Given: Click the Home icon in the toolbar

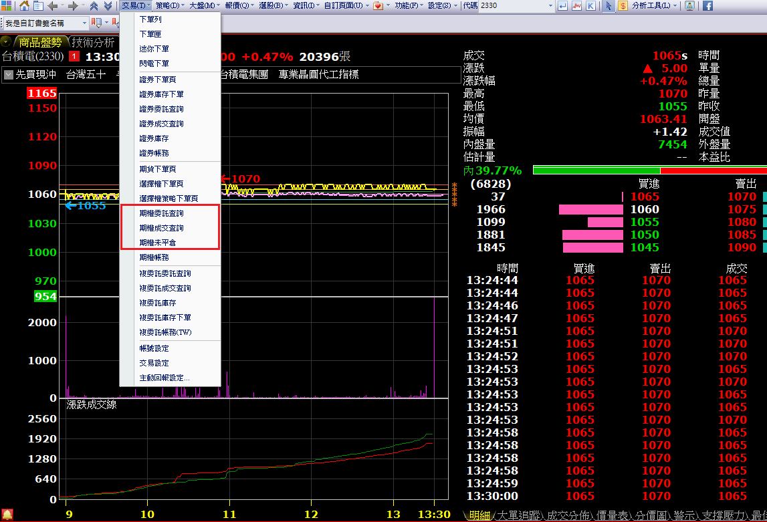Looking at the screenshot, I should pyautogui.click(x=24, y=6).
